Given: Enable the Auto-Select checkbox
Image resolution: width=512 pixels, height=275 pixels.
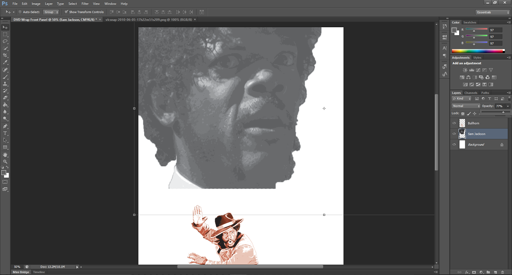Looking at the screenshot, I should tap(20, 12).
